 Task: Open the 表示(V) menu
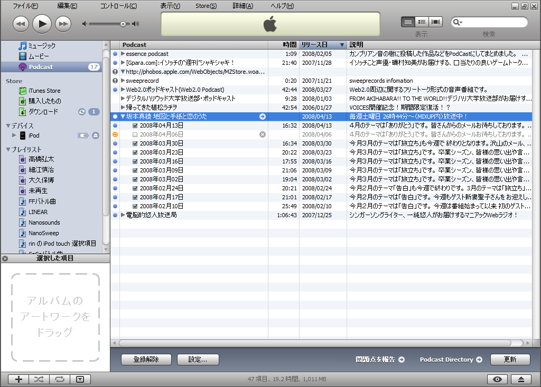point(170,6)
